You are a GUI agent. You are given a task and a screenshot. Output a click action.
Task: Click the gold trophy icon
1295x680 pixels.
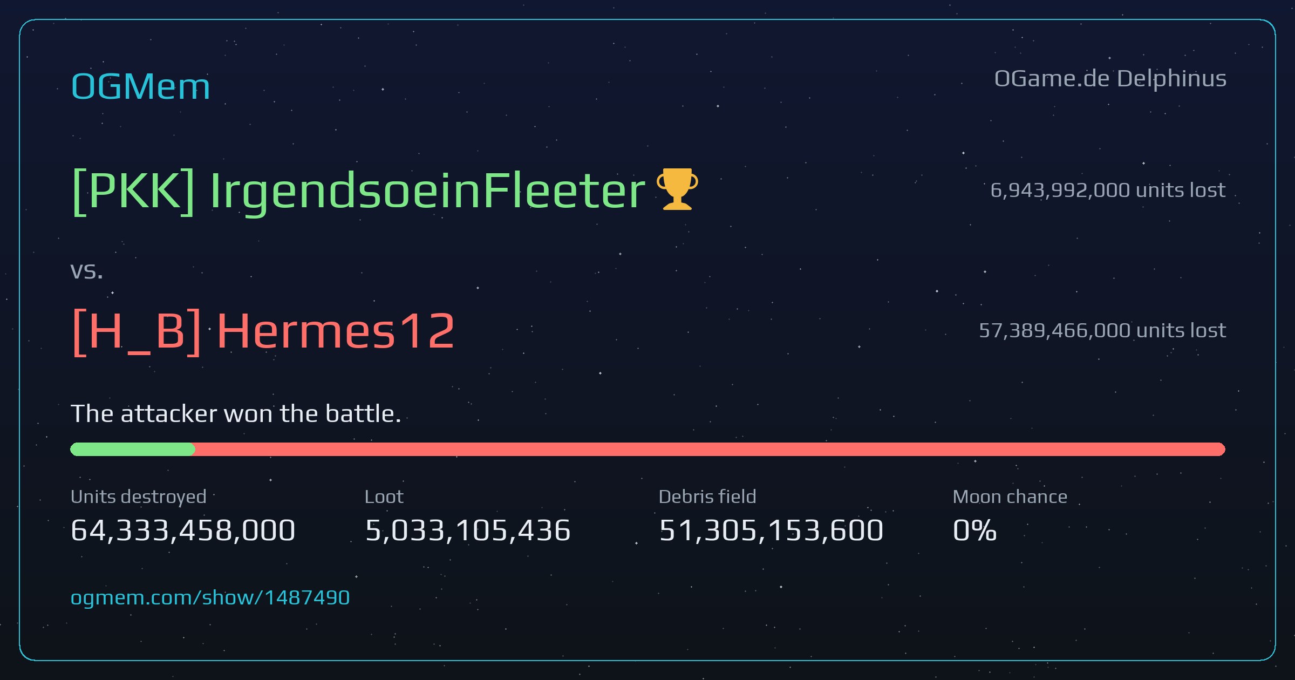pos(677,189)
